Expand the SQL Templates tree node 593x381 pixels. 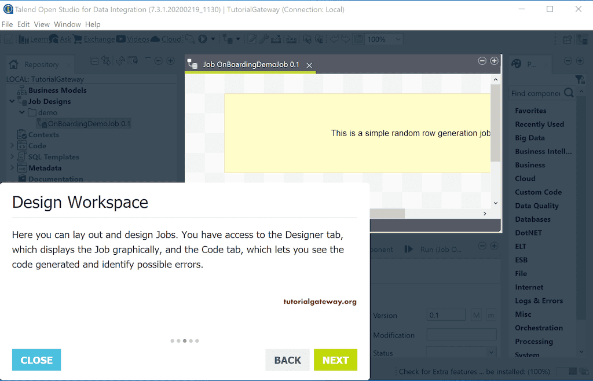pyautogui.click(x=12, y=156)
